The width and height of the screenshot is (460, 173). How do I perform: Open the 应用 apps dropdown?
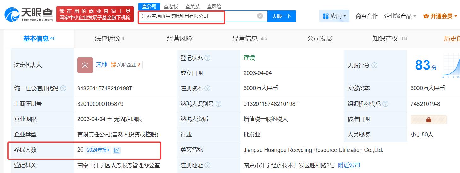(x=334, y=16)
